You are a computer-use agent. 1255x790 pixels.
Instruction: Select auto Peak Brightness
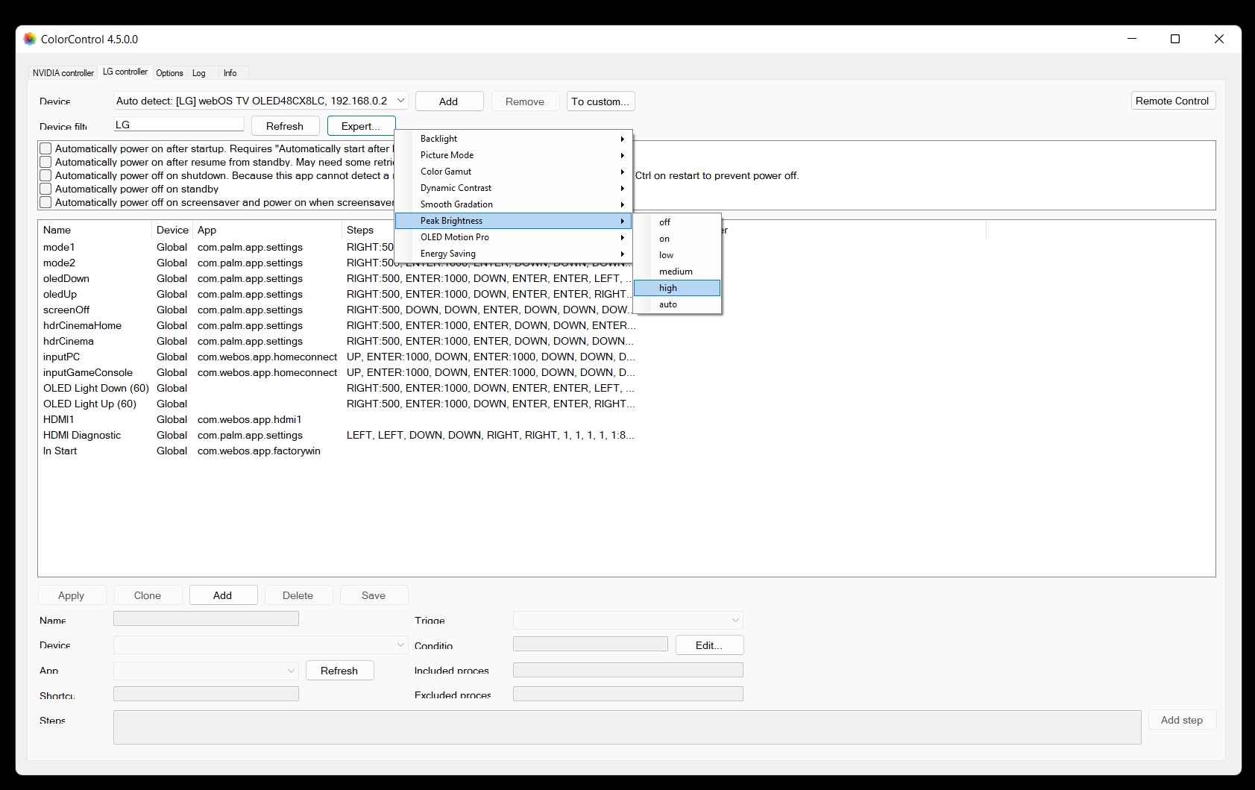tap(677, 304)
